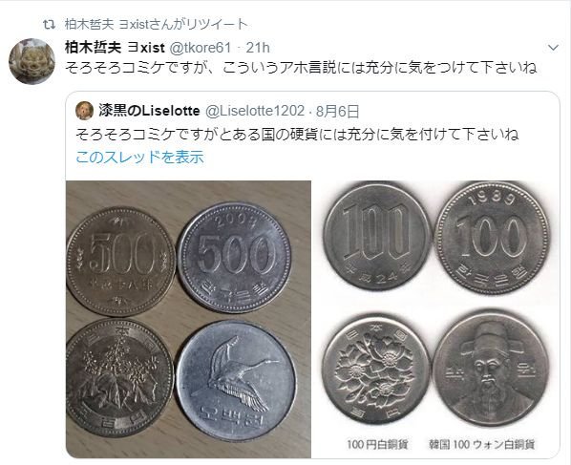Open the @Liselotte1202 handle
Screen dimensions: 571x465
pyautogui.click(x=255, y=111)
